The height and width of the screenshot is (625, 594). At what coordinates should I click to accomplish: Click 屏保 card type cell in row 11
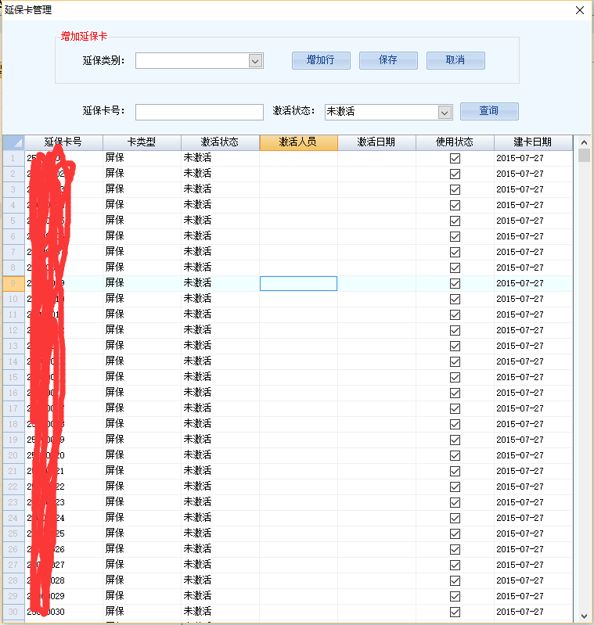click(x=142, y=314)
